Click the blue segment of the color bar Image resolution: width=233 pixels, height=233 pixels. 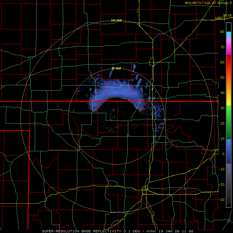(229, 151)
